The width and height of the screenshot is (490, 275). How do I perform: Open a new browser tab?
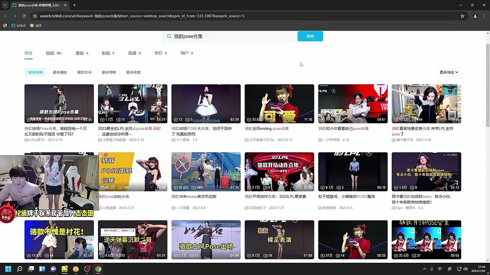tap(74, 5)
